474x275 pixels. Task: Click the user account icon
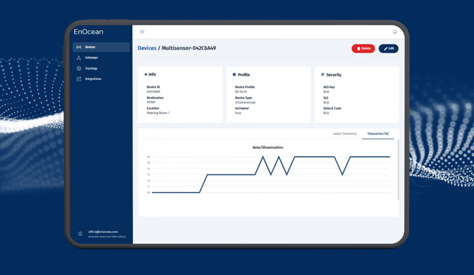click(80, 234)
